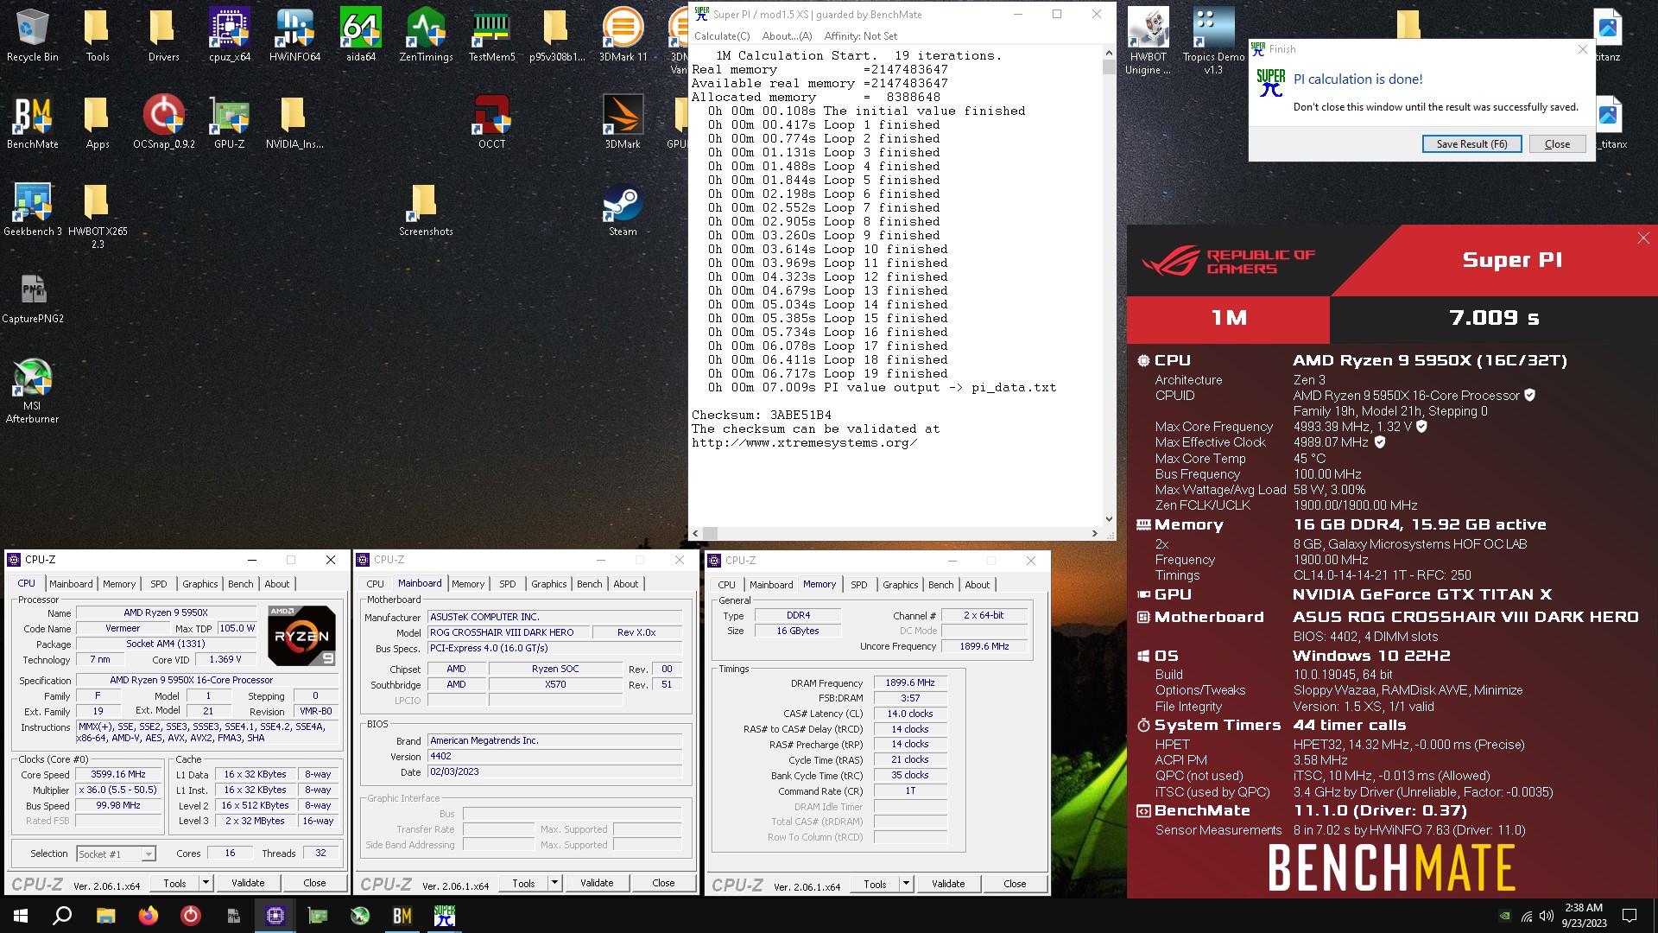Screen dimensions: 1658x933
Task: Open taskbar search magnifier
Action: [x=62, y=915]
